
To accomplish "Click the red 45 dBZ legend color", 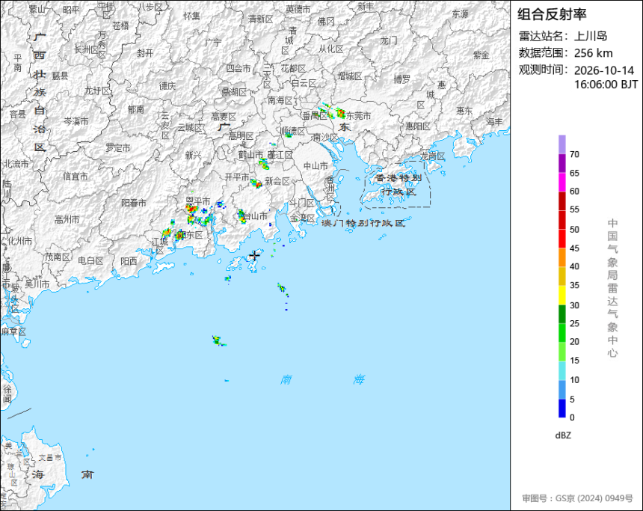I will (562, 239).
